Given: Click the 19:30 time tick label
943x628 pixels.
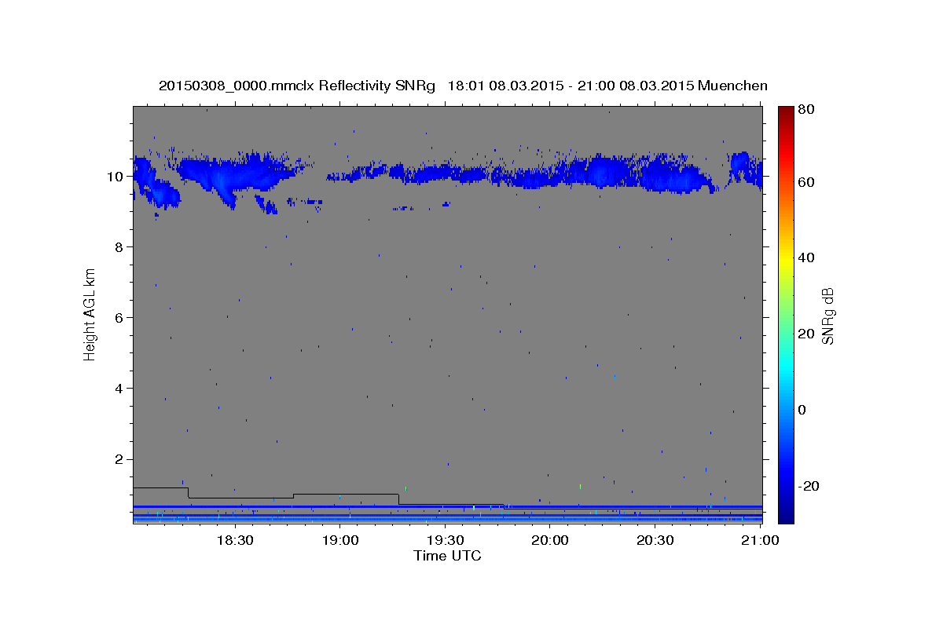Looking at the screenshot, I should (445, 541).
